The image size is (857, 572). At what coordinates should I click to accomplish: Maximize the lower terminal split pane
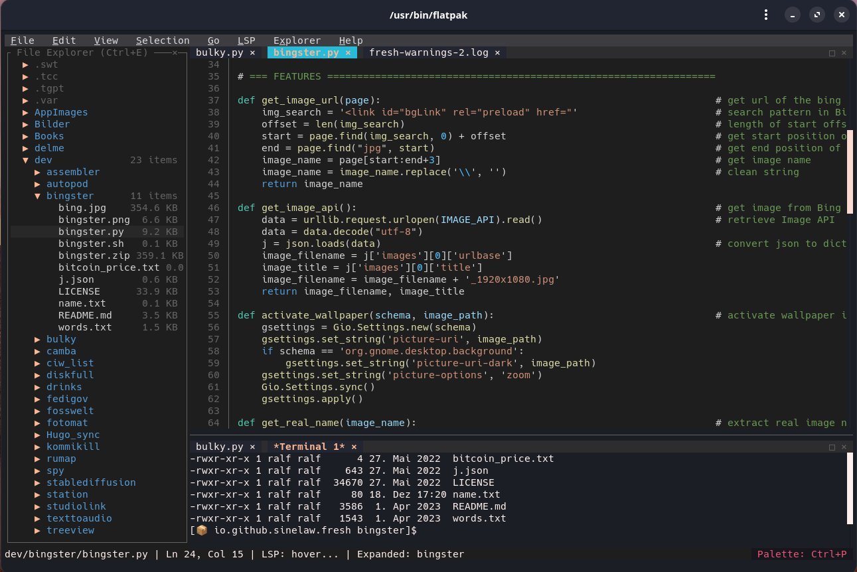point(832,447)
